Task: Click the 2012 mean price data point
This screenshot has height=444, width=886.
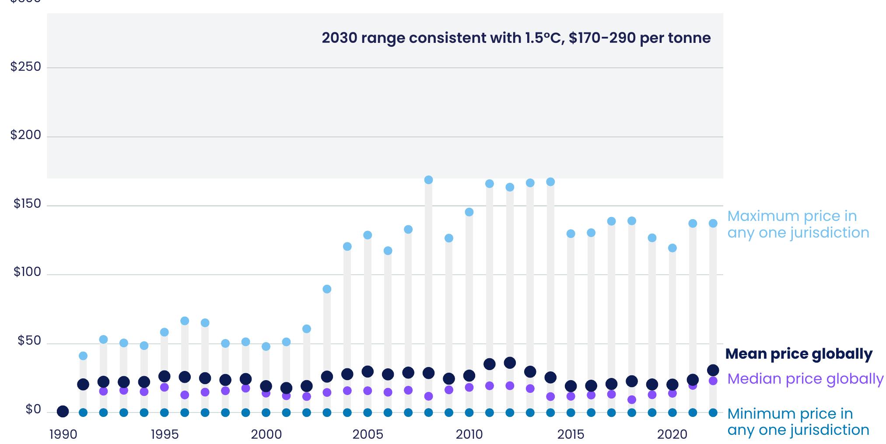Action: click(510, 363)
